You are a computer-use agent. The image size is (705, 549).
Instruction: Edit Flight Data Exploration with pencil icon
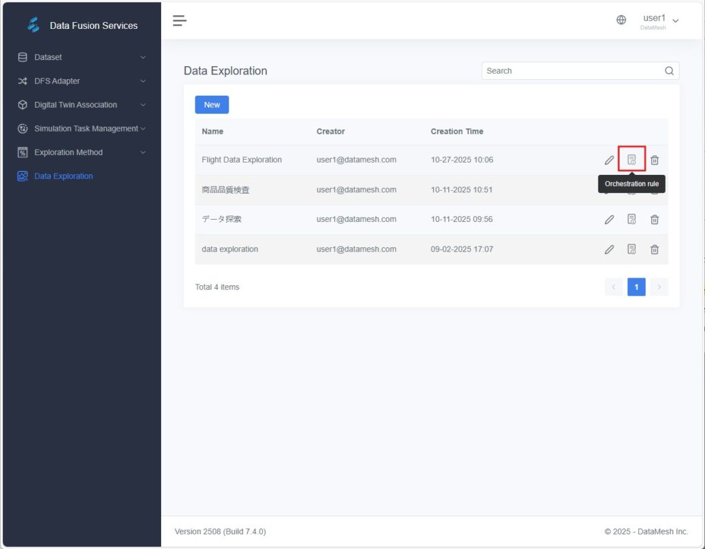(x=609, y=160)
